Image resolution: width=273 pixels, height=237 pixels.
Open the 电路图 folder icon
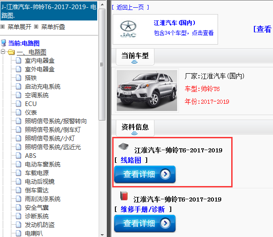(x=11, y=52)
